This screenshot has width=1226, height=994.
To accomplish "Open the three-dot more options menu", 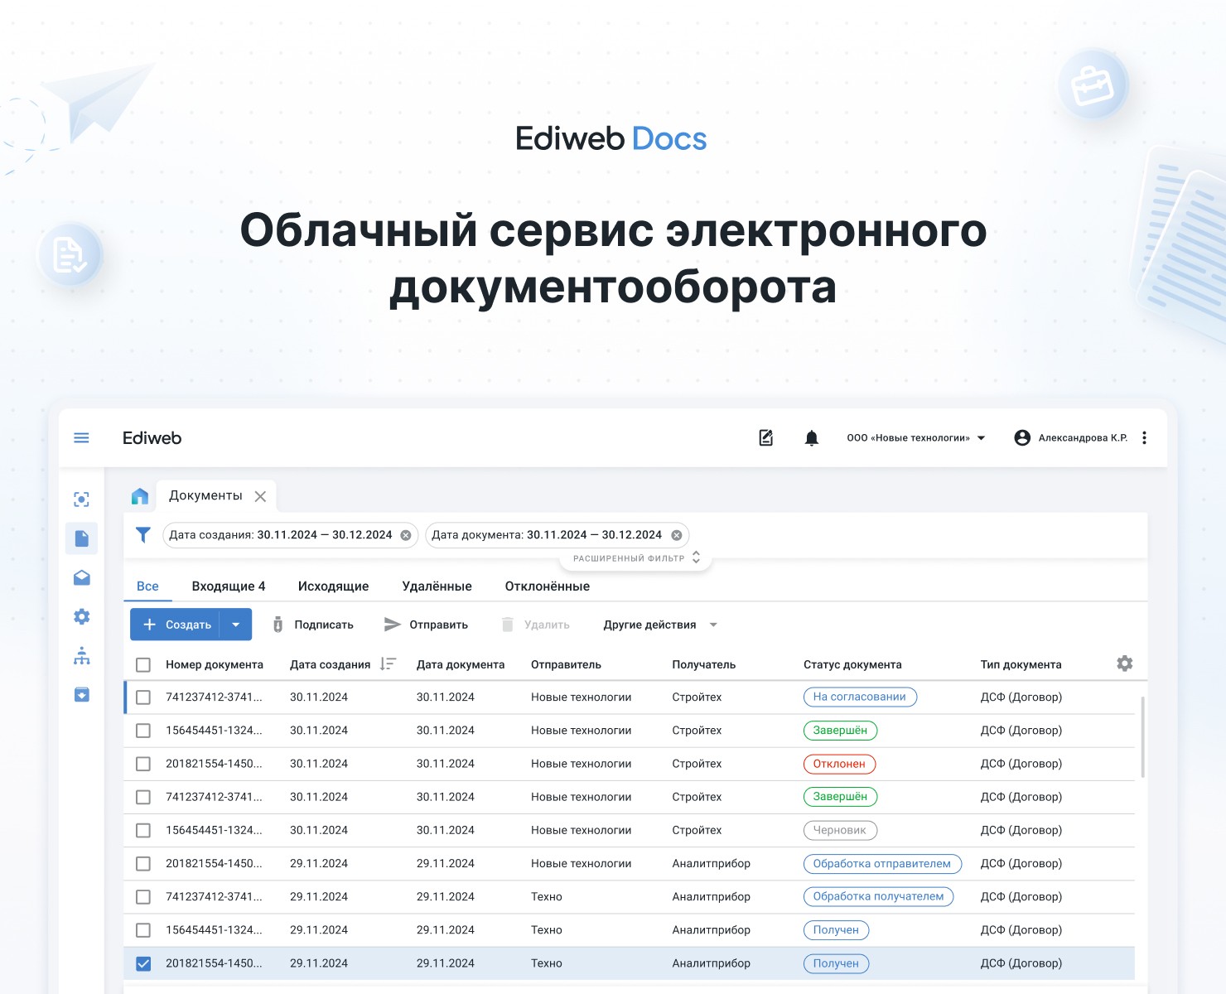I will point(1144,437).
